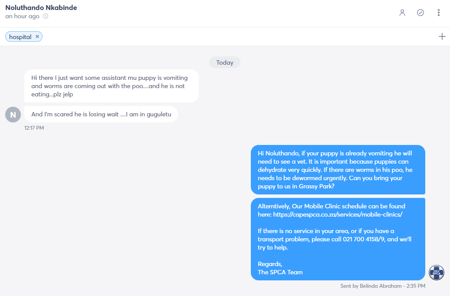
Task: Click the clock icon next to an hour ago
Action: click(x=46, y=16)
